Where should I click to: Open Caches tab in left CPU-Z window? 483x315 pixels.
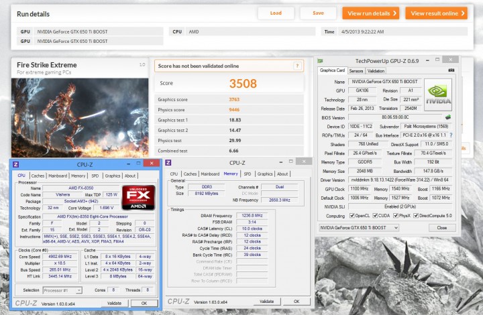tap(38, 176)
